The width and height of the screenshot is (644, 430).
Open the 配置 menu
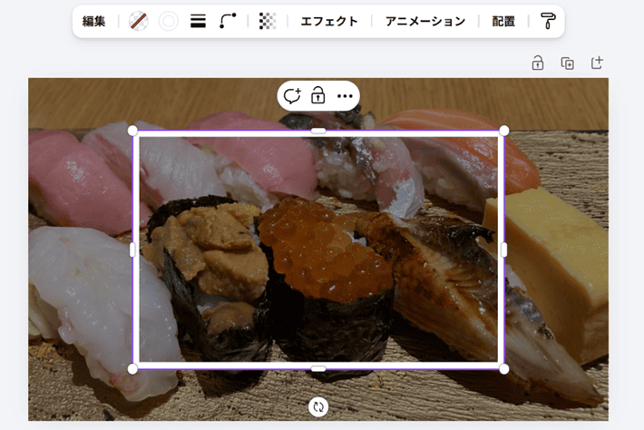[x=503, y=21]
